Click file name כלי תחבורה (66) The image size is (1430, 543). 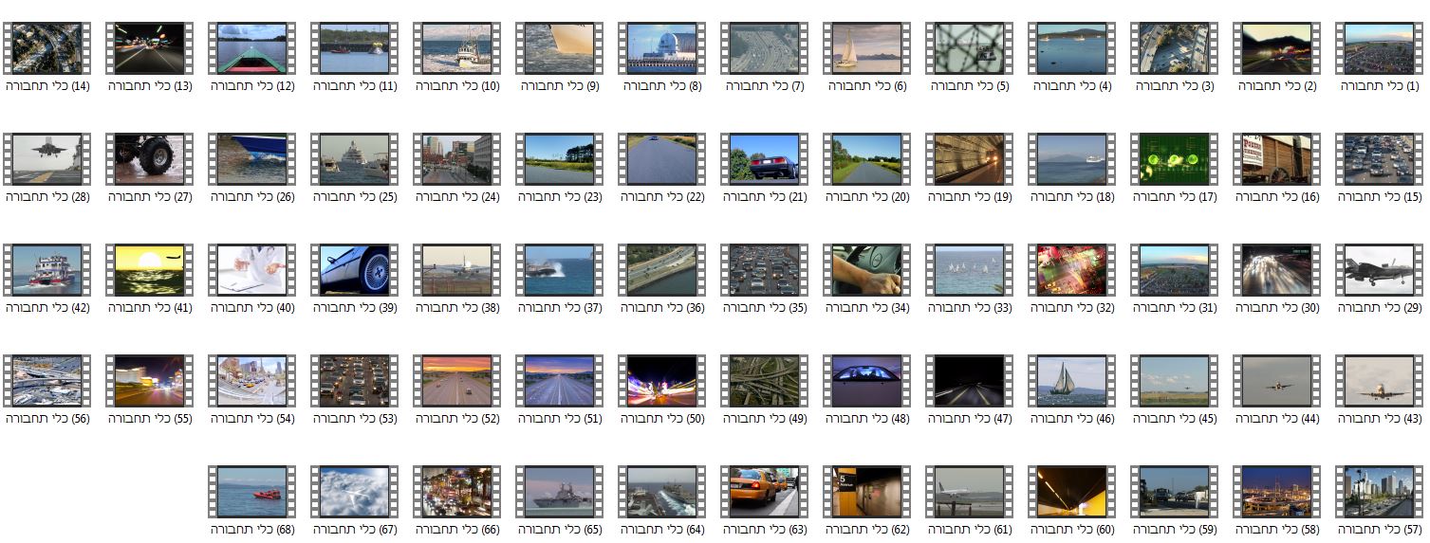(457, 530)
